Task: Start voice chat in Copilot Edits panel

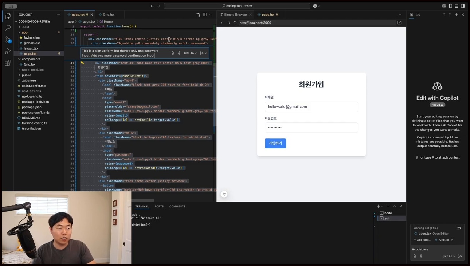Action: point(421,256)
